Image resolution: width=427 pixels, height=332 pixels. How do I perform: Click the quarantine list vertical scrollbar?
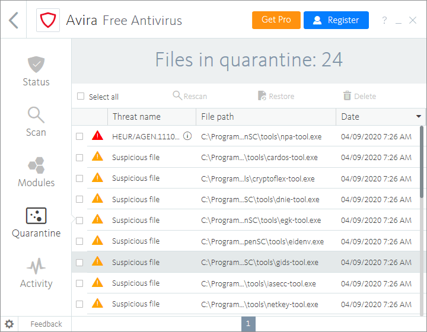click(422, 161)
